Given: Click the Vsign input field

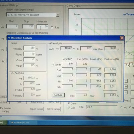Looking at the screenshot, I should [x=29, y=65].
